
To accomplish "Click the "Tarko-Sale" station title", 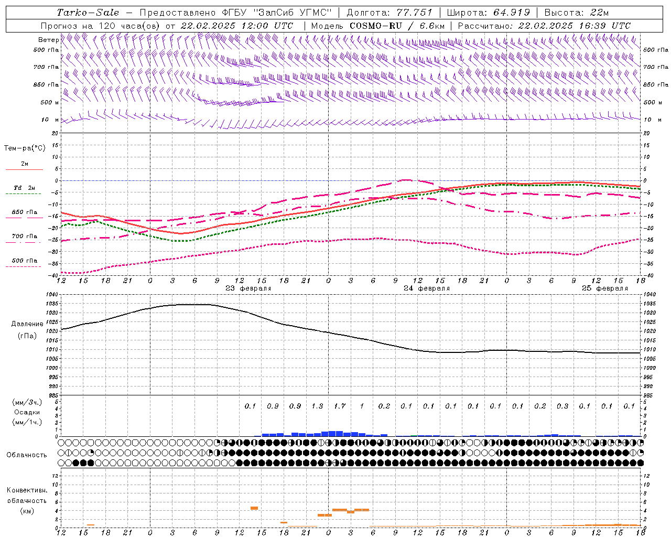I will click(88, 13).
